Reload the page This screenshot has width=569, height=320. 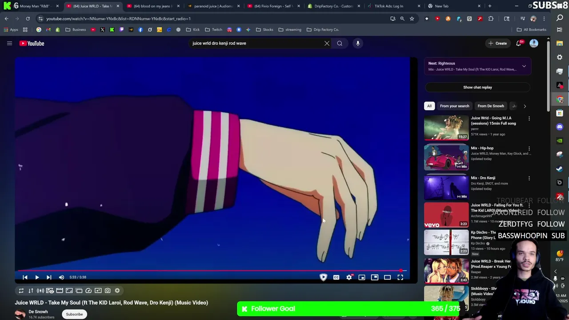point(28,19)
